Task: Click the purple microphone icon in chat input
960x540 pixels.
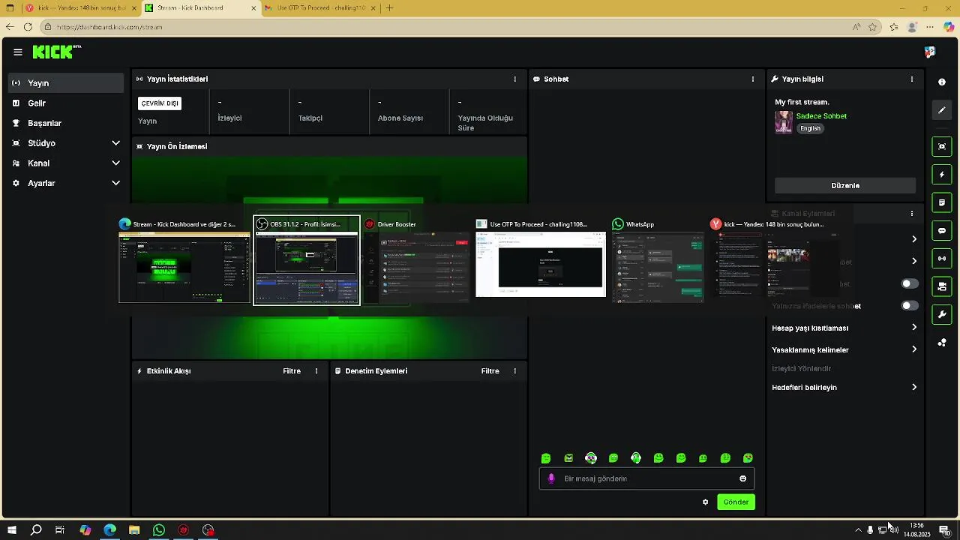Action: click(551, 478)
